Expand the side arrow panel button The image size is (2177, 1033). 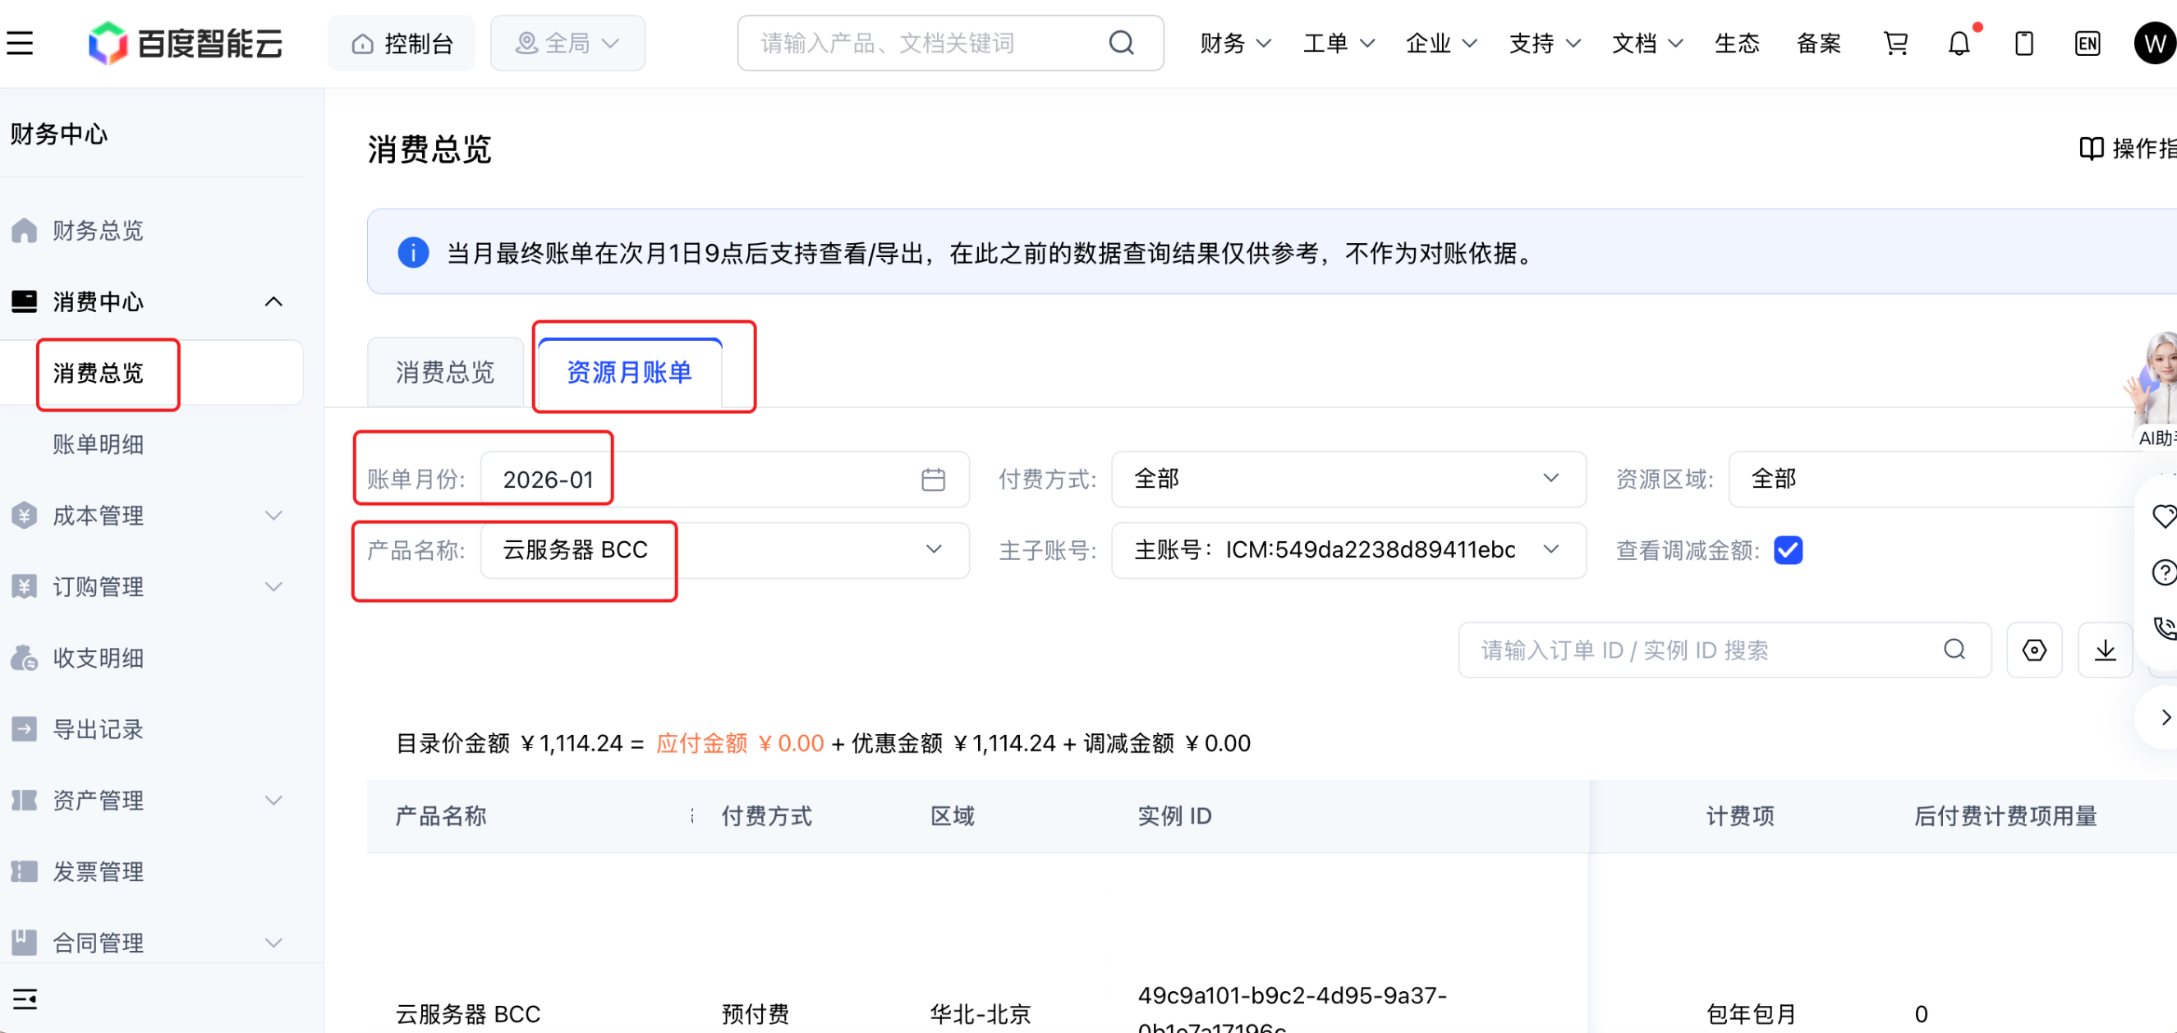click(x=2165, y=717)
